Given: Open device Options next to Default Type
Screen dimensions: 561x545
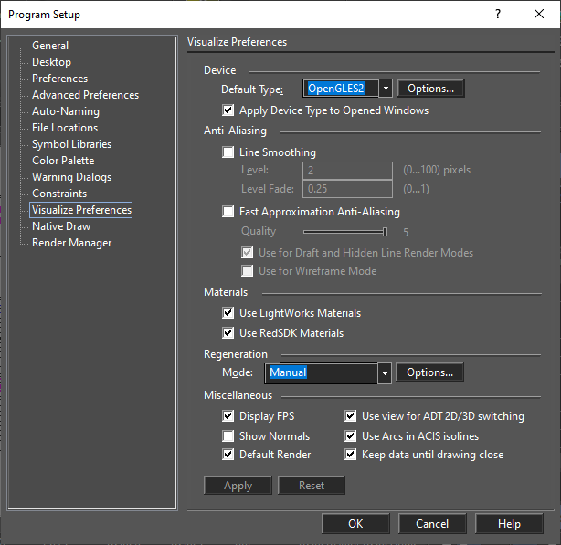Looking at the screenshot, I should click(430, 89).
